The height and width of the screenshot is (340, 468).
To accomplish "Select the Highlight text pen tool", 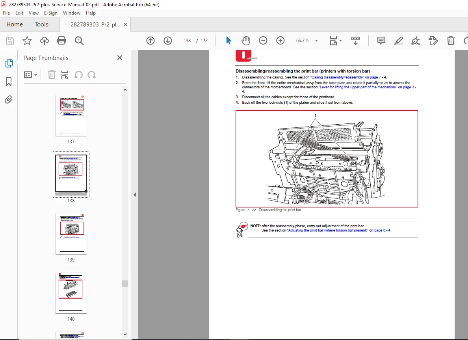I will [x=398, y=41].
